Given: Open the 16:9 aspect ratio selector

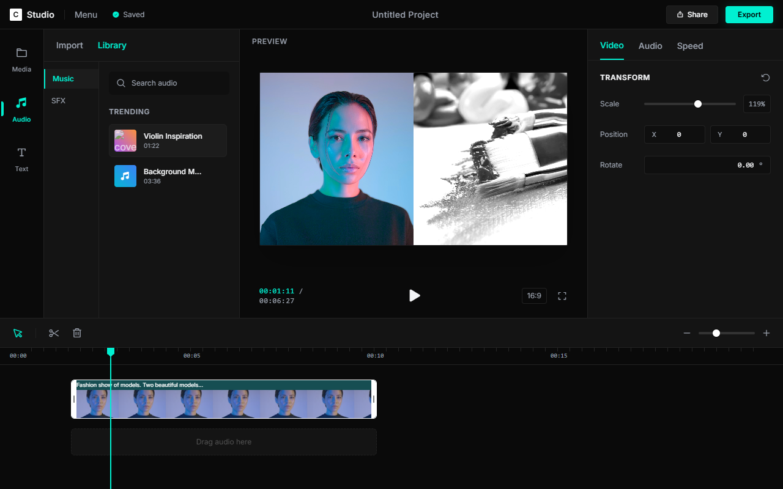Looking at the screenshot, I should (x=534, y=296).
